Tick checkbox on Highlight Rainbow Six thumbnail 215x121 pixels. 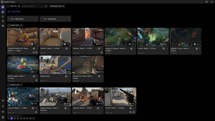click(x=9, y=30)
